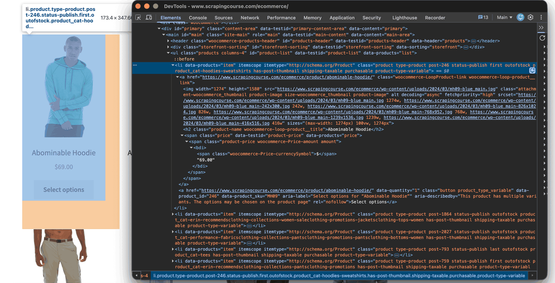Select the ::before pseudo-element row

point(184,59)
